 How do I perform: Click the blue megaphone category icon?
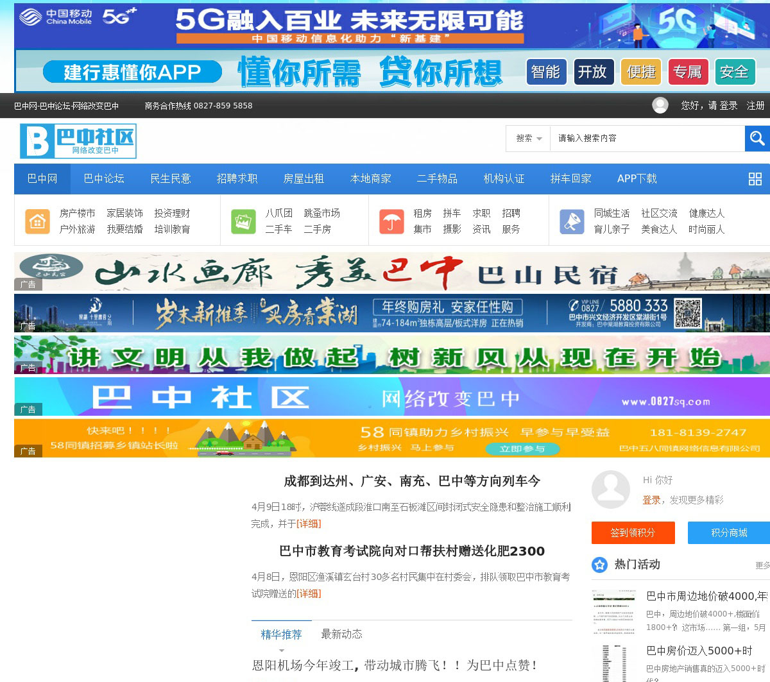571,221
